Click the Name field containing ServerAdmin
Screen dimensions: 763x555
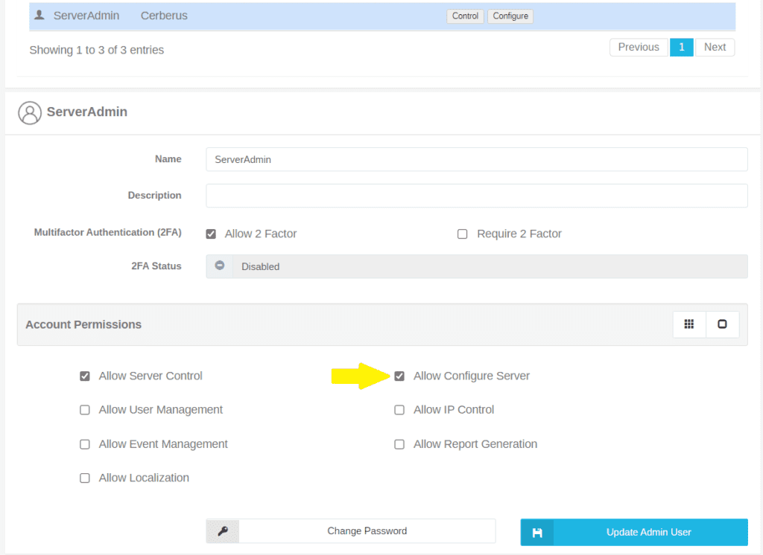477,159
